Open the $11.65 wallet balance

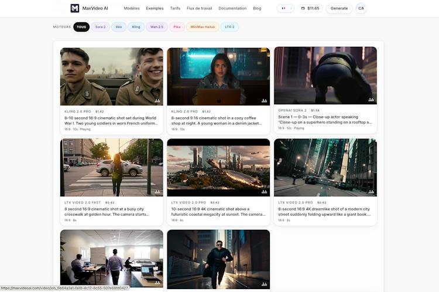coord(310,8)
